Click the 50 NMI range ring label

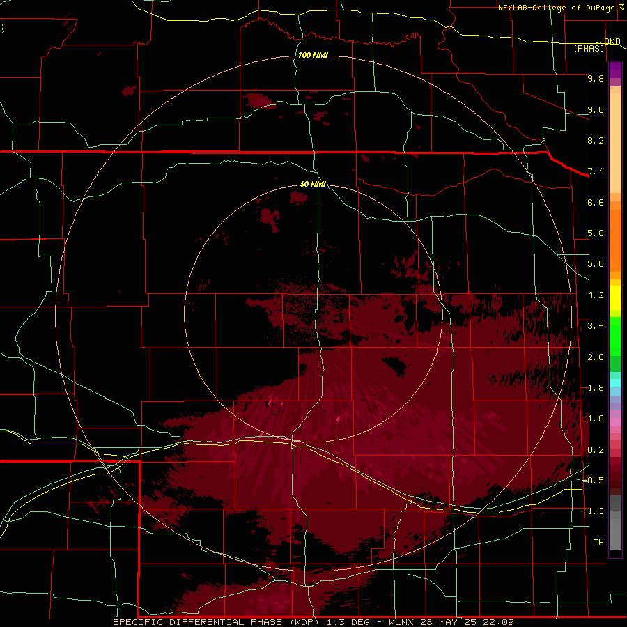click(x=313, y=184)
